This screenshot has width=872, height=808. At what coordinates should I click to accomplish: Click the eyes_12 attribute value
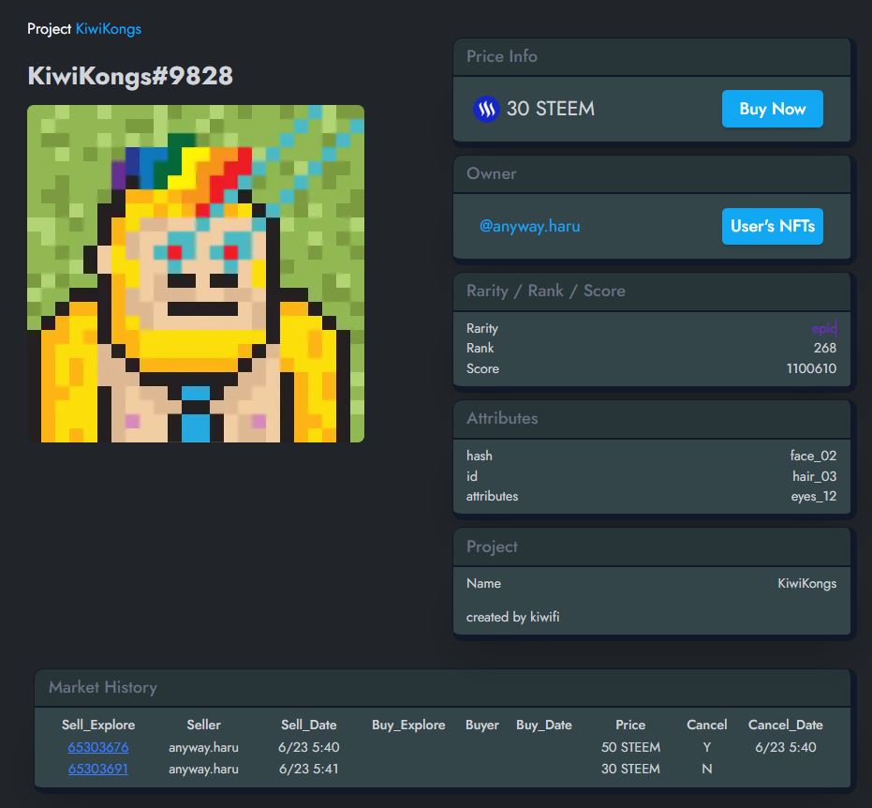click(814, 497)
